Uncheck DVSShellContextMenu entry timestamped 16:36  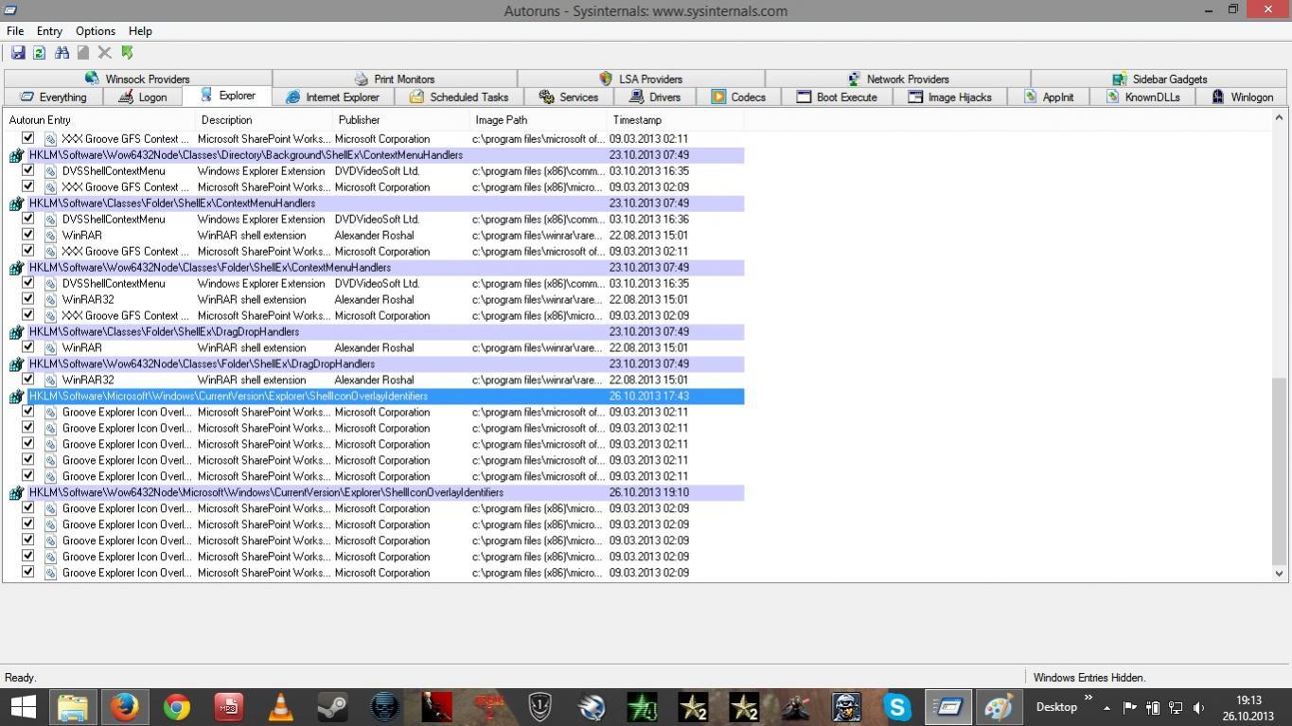click(x=28, y=219)
